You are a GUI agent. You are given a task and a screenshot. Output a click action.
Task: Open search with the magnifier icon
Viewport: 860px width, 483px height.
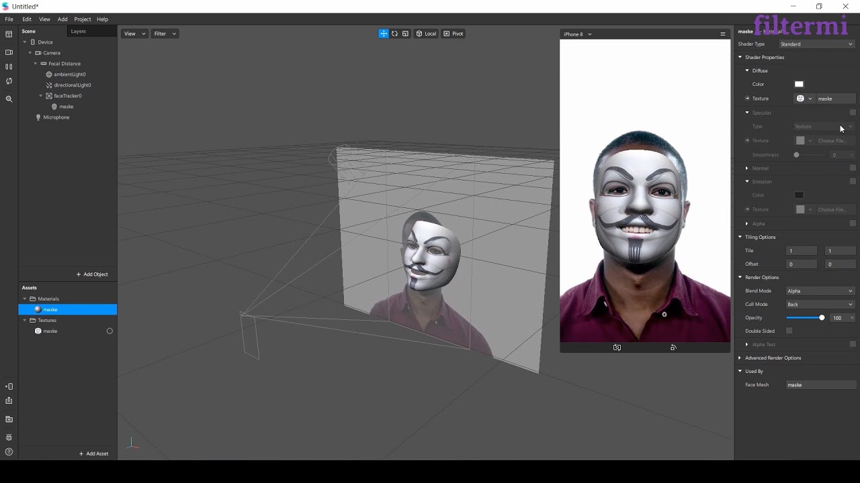[9, 99]
